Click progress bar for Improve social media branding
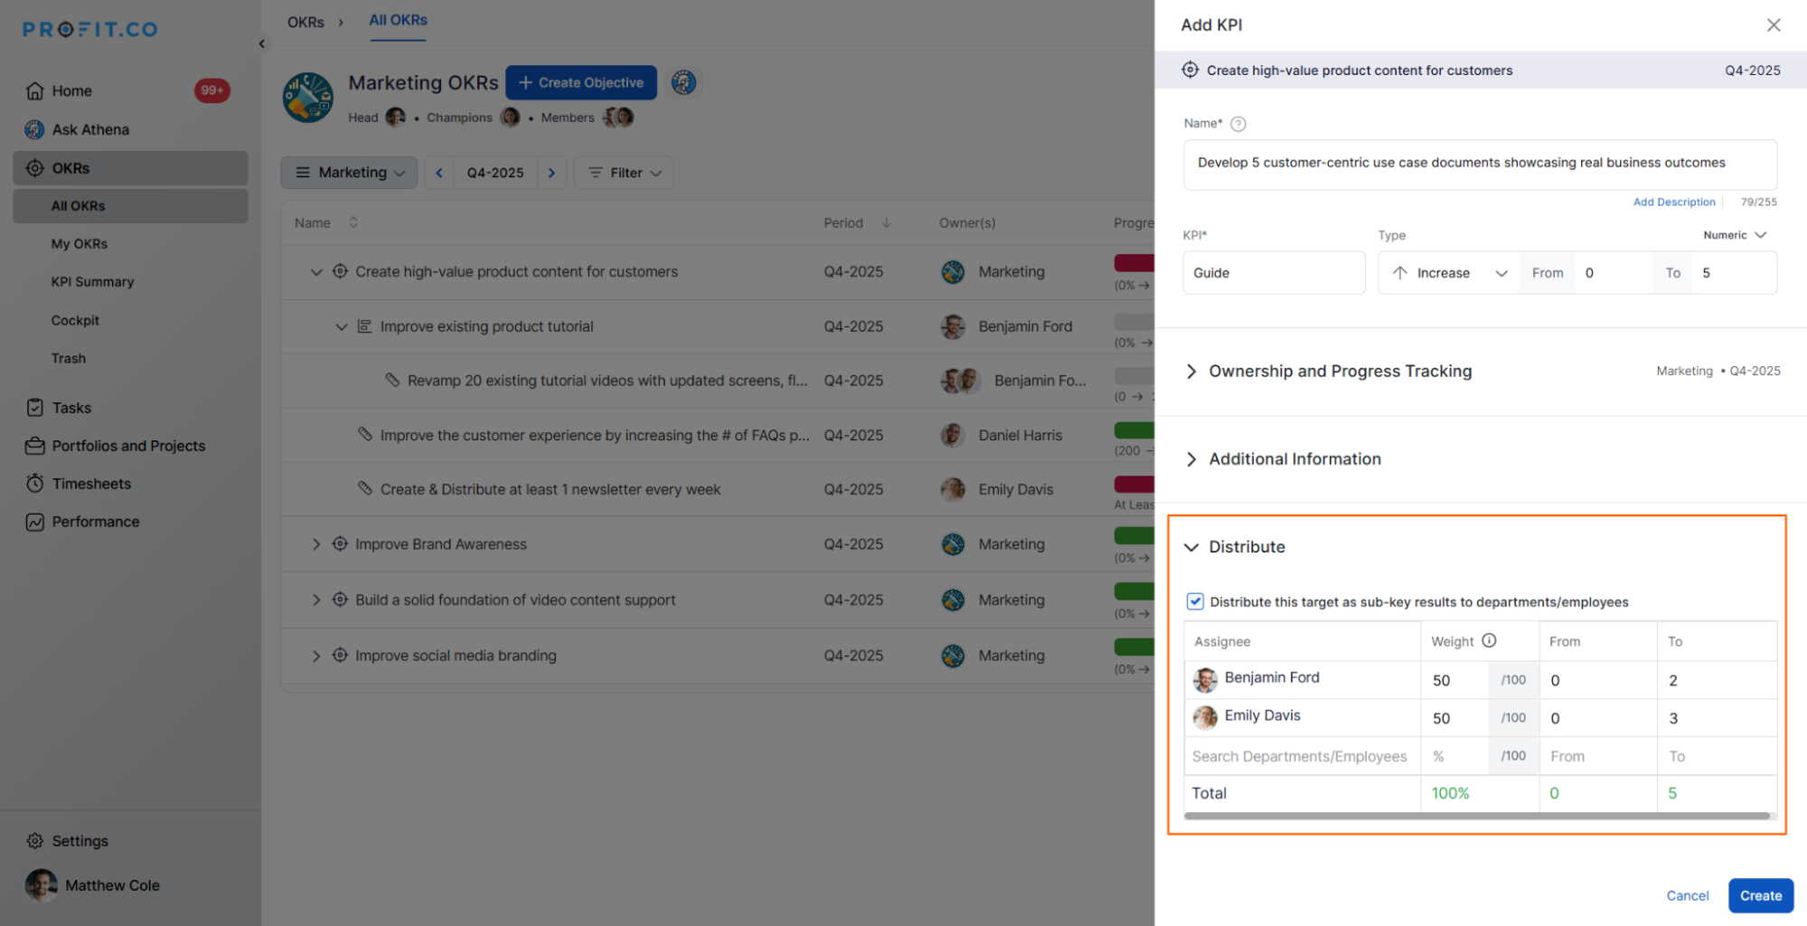Screen dimensions: 1807x926 (x=1134, y=647)
